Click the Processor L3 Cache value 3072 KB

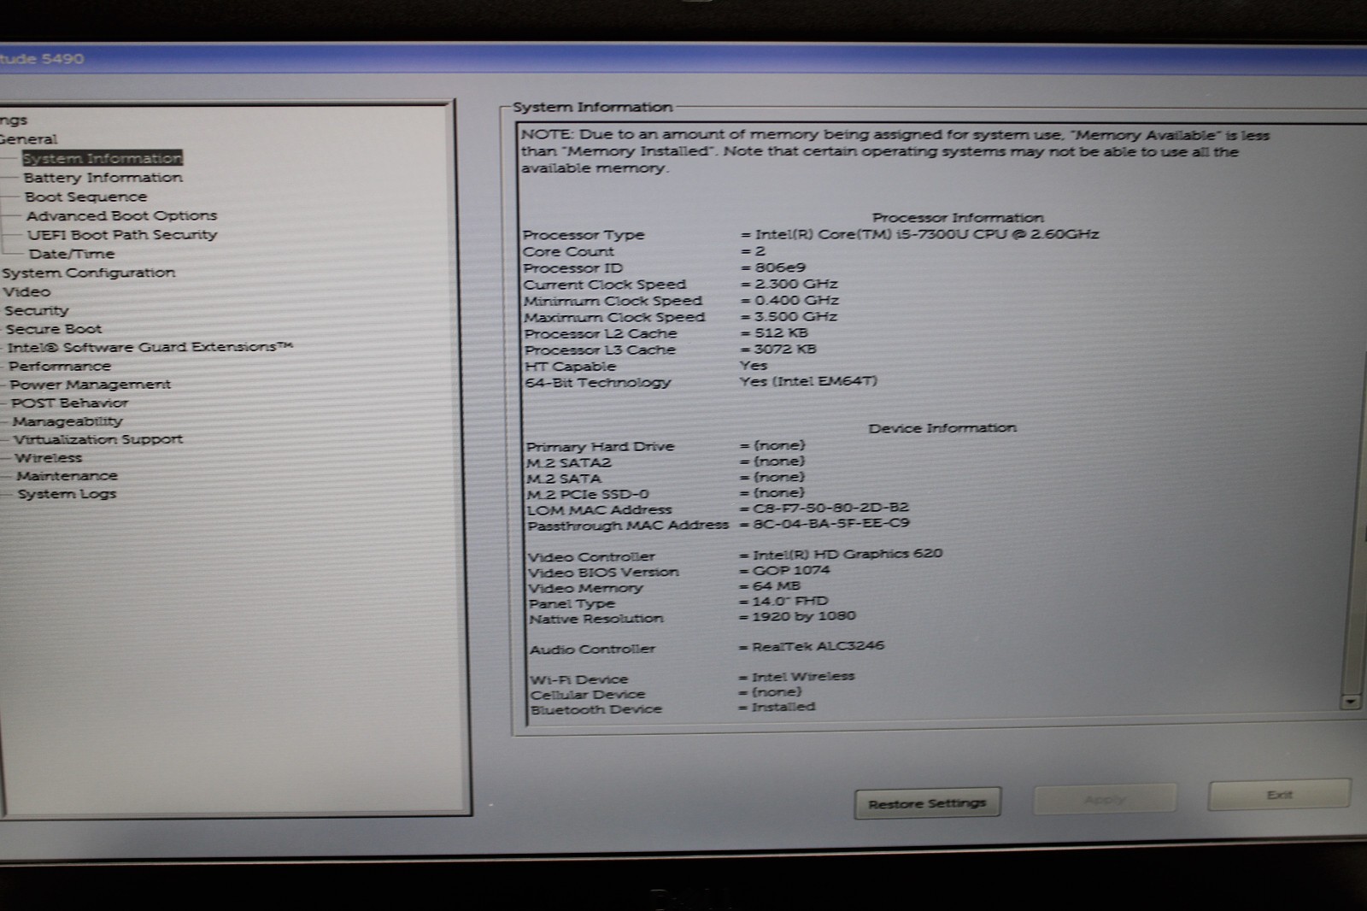785,349
